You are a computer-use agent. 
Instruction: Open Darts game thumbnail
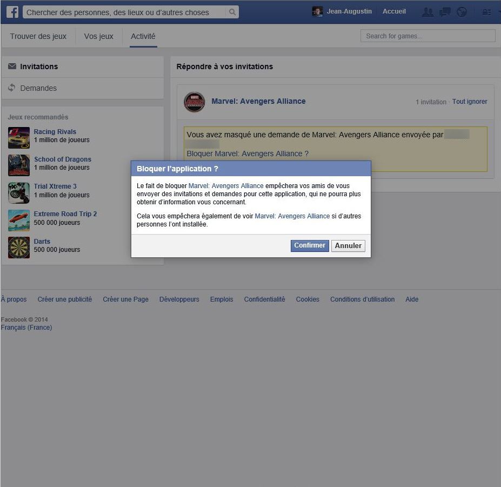pos(19,248)
